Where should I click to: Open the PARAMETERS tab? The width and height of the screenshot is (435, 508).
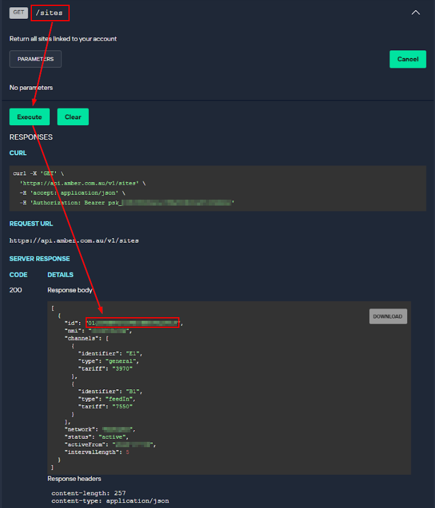35,59
